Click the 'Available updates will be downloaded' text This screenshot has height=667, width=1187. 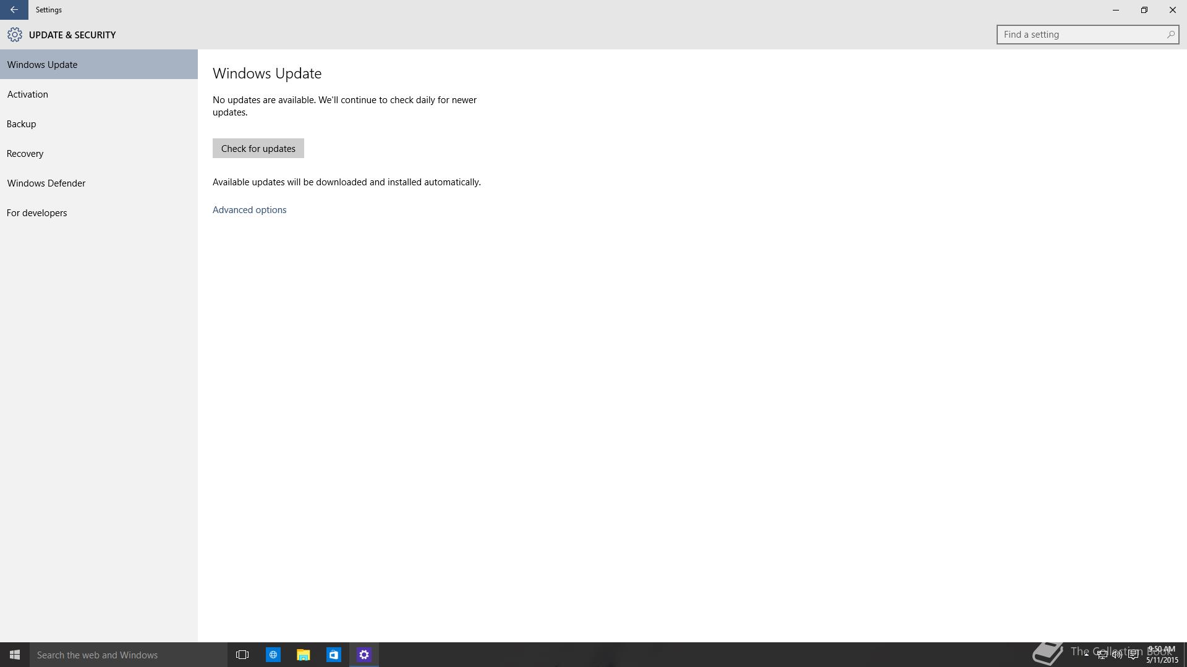[x=347, y=182]
